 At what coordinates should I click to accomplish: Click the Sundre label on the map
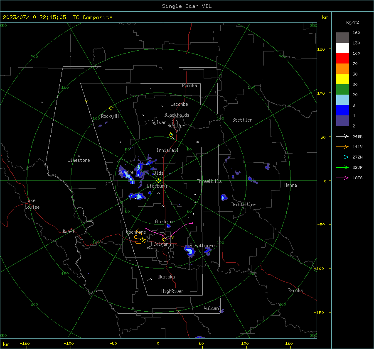point(126,172)
